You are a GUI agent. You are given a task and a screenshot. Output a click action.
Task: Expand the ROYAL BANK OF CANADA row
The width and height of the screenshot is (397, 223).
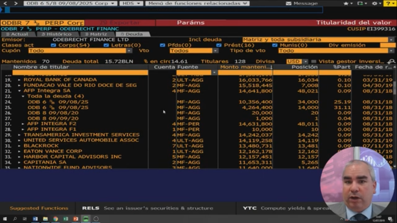coord(19,80)
